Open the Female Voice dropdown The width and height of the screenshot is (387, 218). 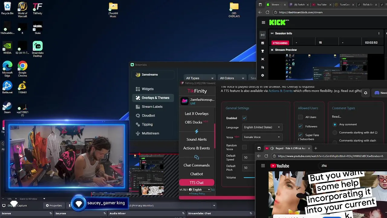(262, 137)
